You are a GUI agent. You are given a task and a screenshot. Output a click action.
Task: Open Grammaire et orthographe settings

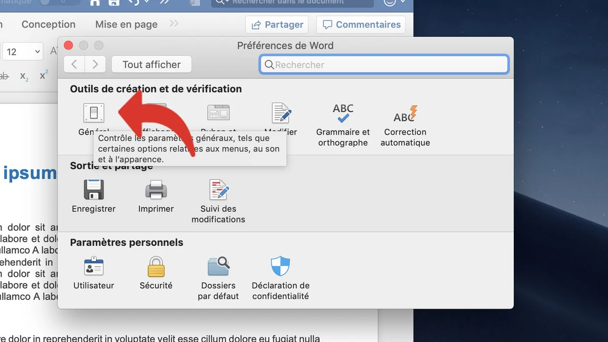(x=343, y=113)
